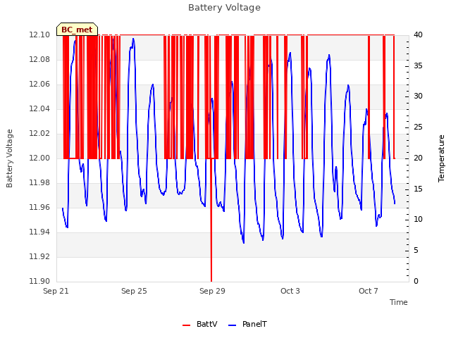Toggle the BattV legend entry
The height and width of the screenshot is (338, 451).
pos(200,324)
